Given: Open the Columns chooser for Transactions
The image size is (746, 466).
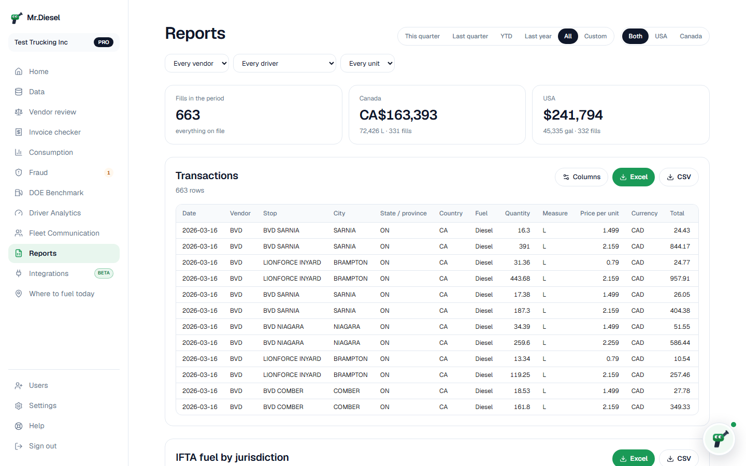Looking at the screenshot, I should [581, 177].
